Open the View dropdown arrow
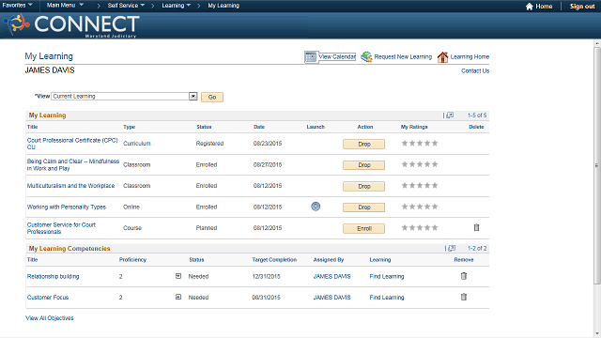601x338 pixels. pos(193,96)
